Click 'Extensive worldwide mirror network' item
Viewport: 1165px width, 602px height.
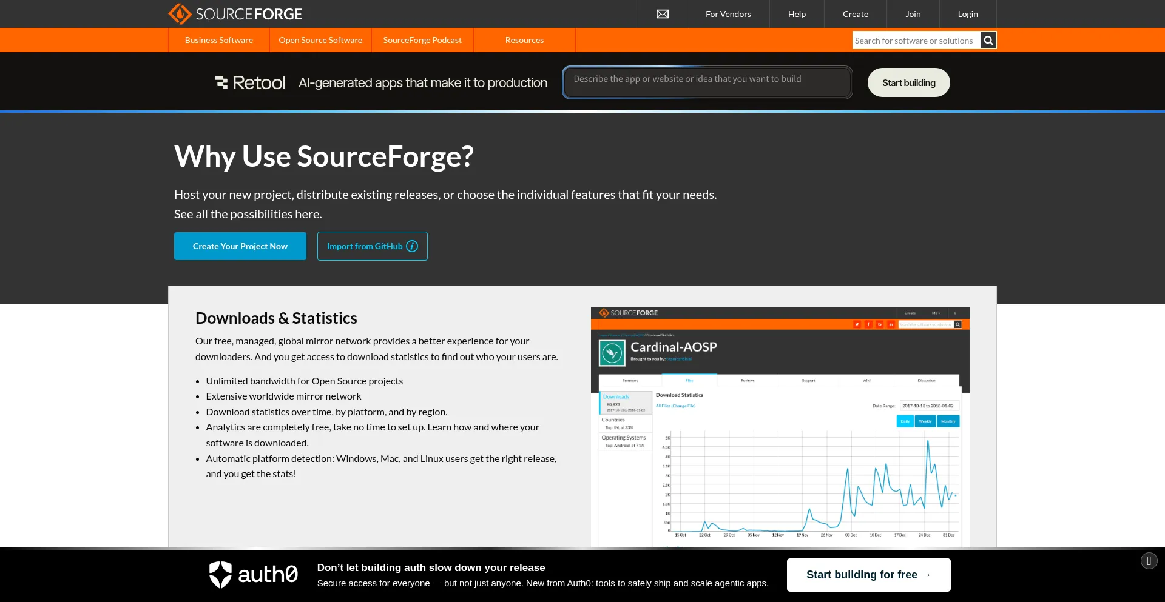283,396
